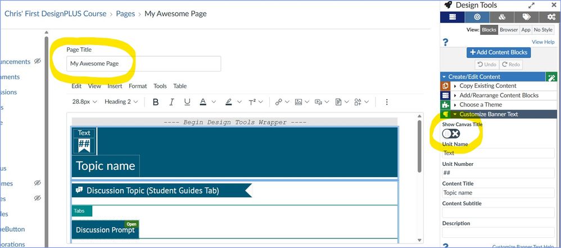Viewport: 561px width, 248px height.
Task: Click the Add Content Blocks button
Action: 498,52
